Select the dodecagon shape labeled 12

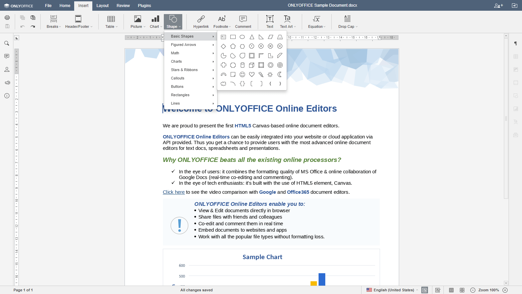pyautogui.click(x=280, y=46)
